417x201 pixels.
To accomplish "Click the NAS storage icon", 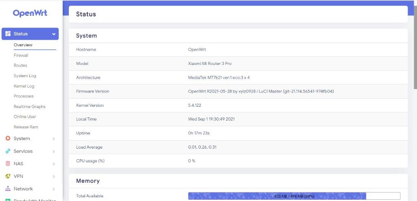I will (x=8, y=164).
